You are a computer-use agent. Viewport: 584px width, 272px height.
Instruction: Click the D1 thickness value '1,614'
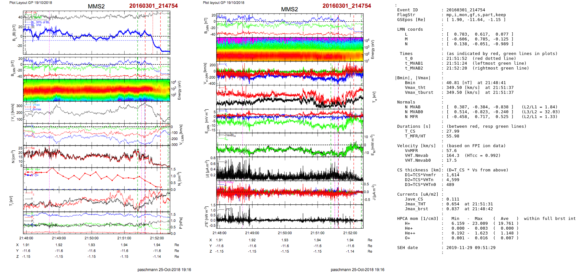(x=453, y=175)
